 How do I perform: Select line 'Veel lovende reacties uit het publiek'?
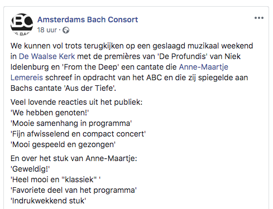(76, 102)
